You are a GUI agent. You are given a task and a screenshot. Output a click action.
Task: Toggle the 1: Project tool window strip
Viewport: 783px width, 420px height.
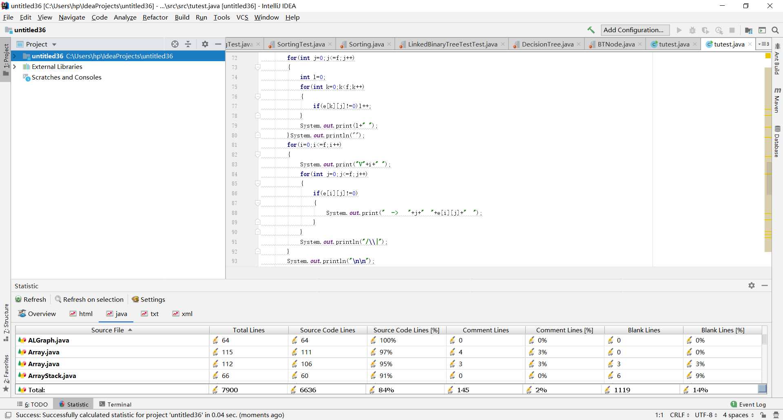6,60
